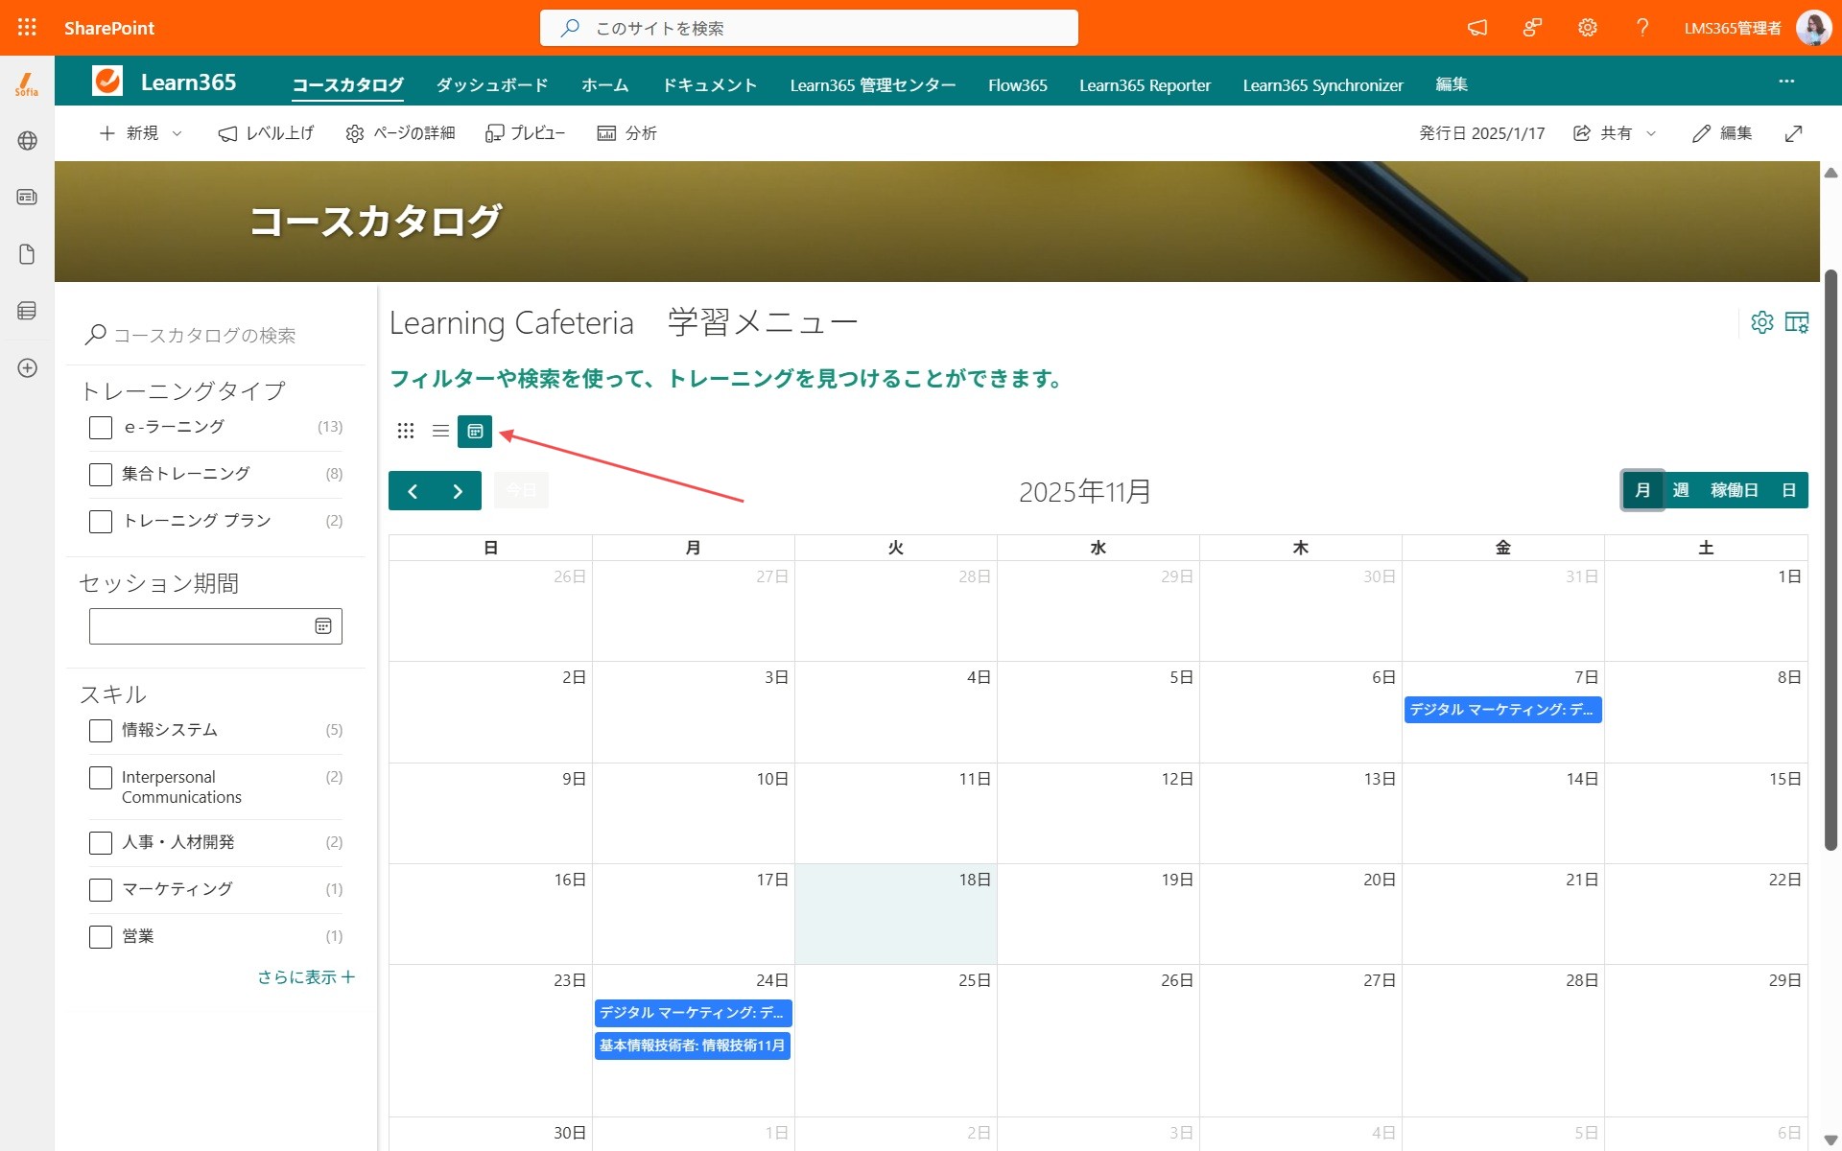1842x1151 pixels.
Task: Click the expand full-screen arrow icon
Action: 1793,133
